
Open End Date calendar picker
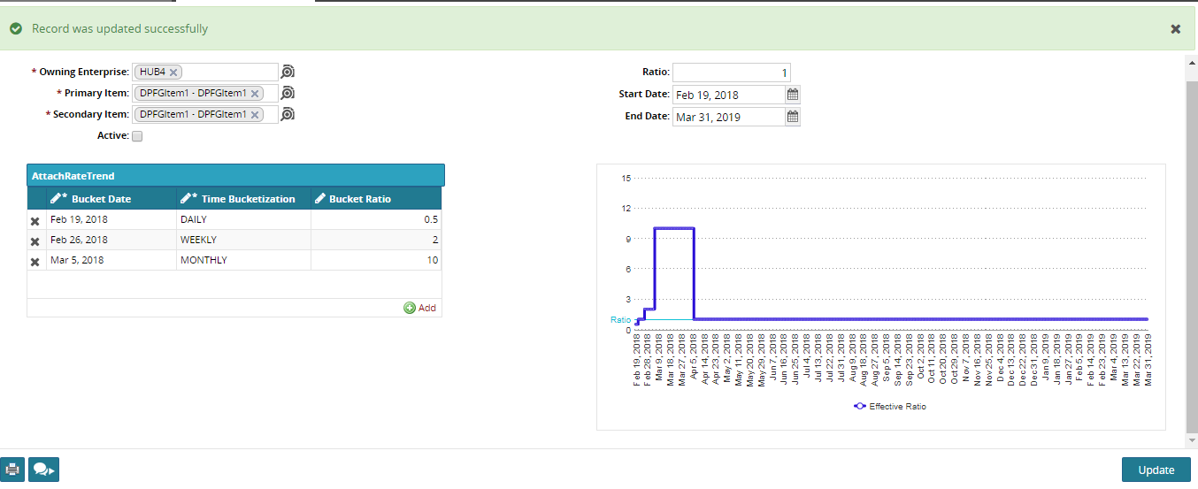pyautogui.click(x=793, y=117)
